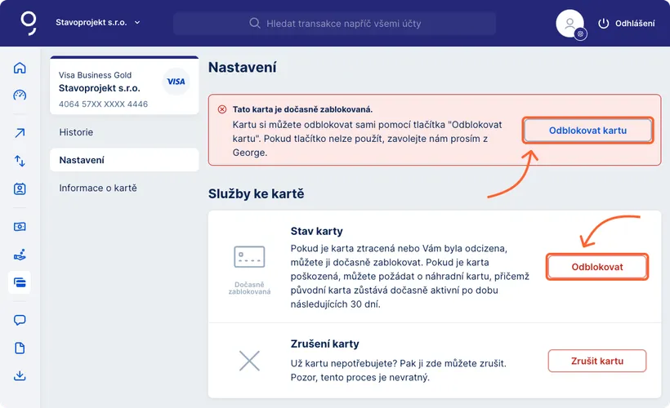This screenshot has width=670, height=408.
Task: Click the red error icon in alert
Action: [x=222, y=109]
